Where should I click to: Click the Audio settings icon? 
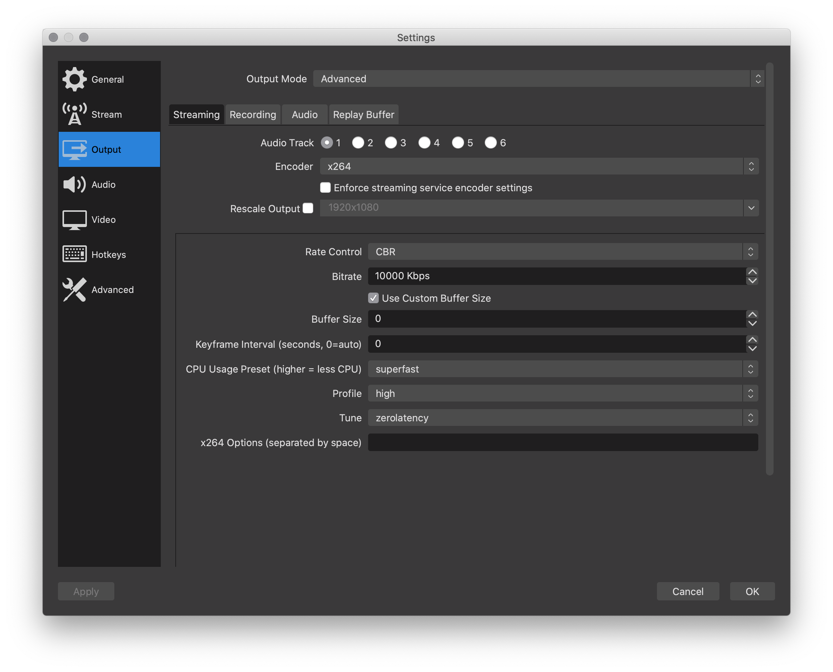pos(74,184)
